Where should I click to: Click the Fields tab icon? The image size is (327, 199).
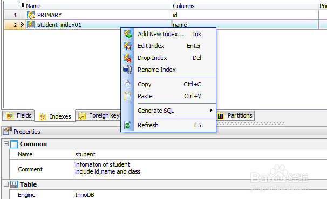(10, 115)
